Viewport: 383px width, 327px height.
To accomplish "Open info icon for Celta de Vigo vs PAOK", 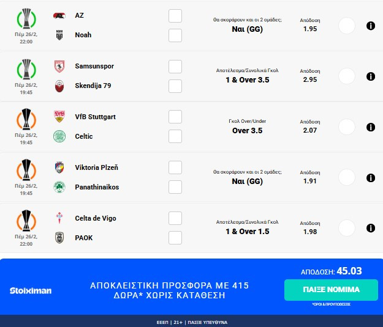I will point(370,228).
